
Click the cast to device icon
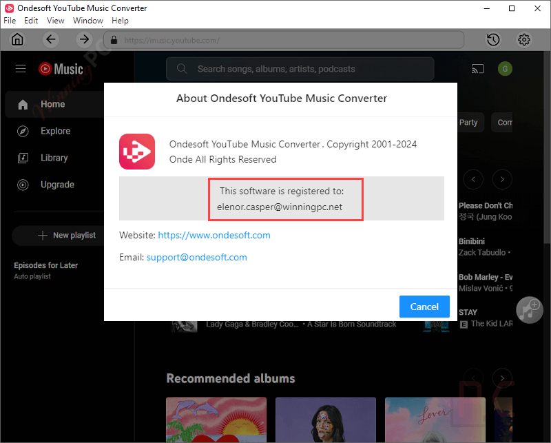tap(477, 69)
